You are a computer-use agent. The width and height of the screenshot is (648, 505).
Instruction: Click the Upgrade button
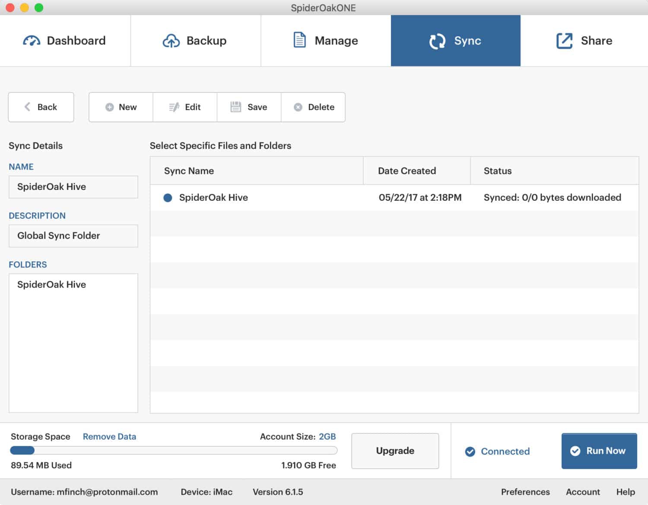pos(395,451)
